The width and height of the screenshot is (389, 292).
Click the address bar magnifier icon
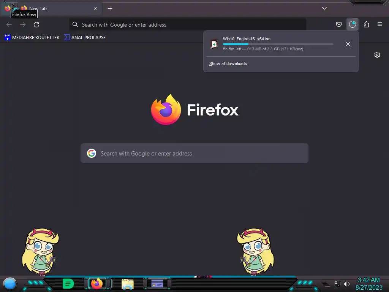75,25
